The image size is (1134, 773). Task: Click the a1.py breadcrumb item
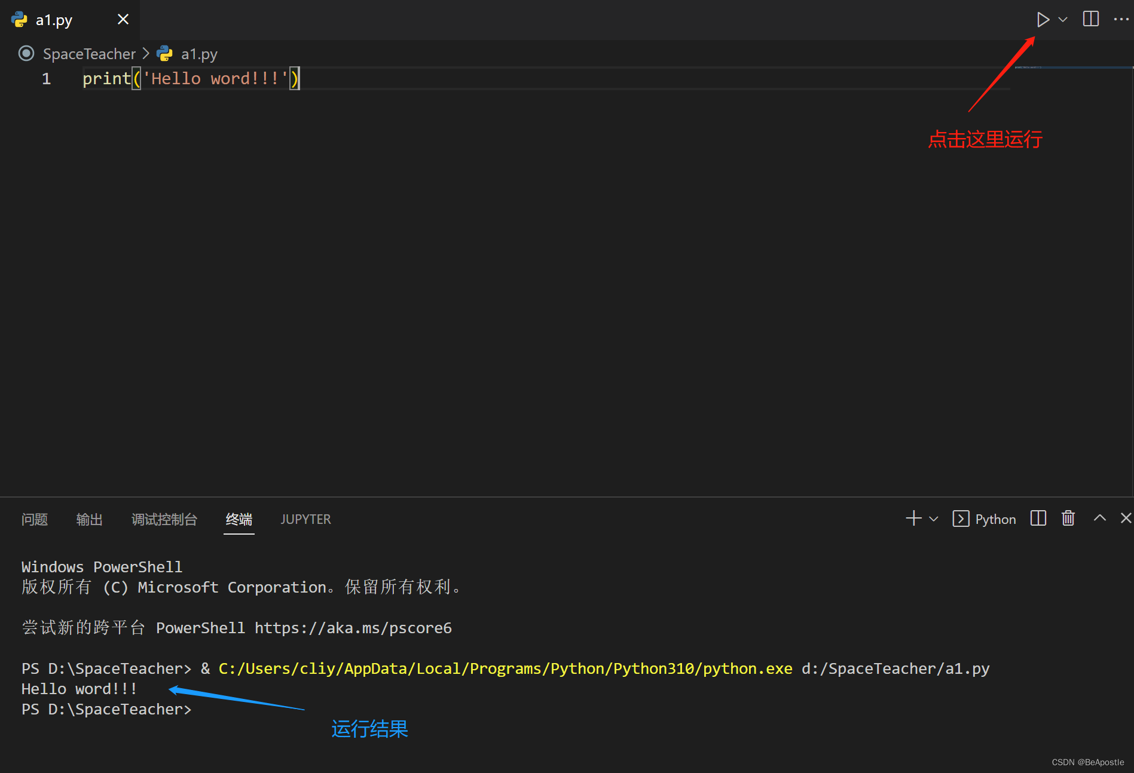pos(199,54)
